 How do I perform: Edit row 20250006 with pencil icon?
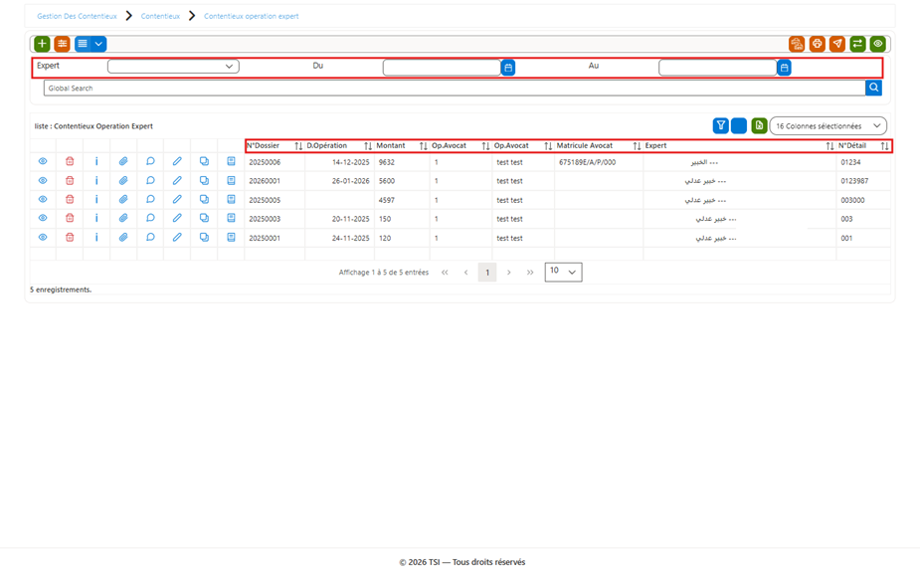click(177, 161)
